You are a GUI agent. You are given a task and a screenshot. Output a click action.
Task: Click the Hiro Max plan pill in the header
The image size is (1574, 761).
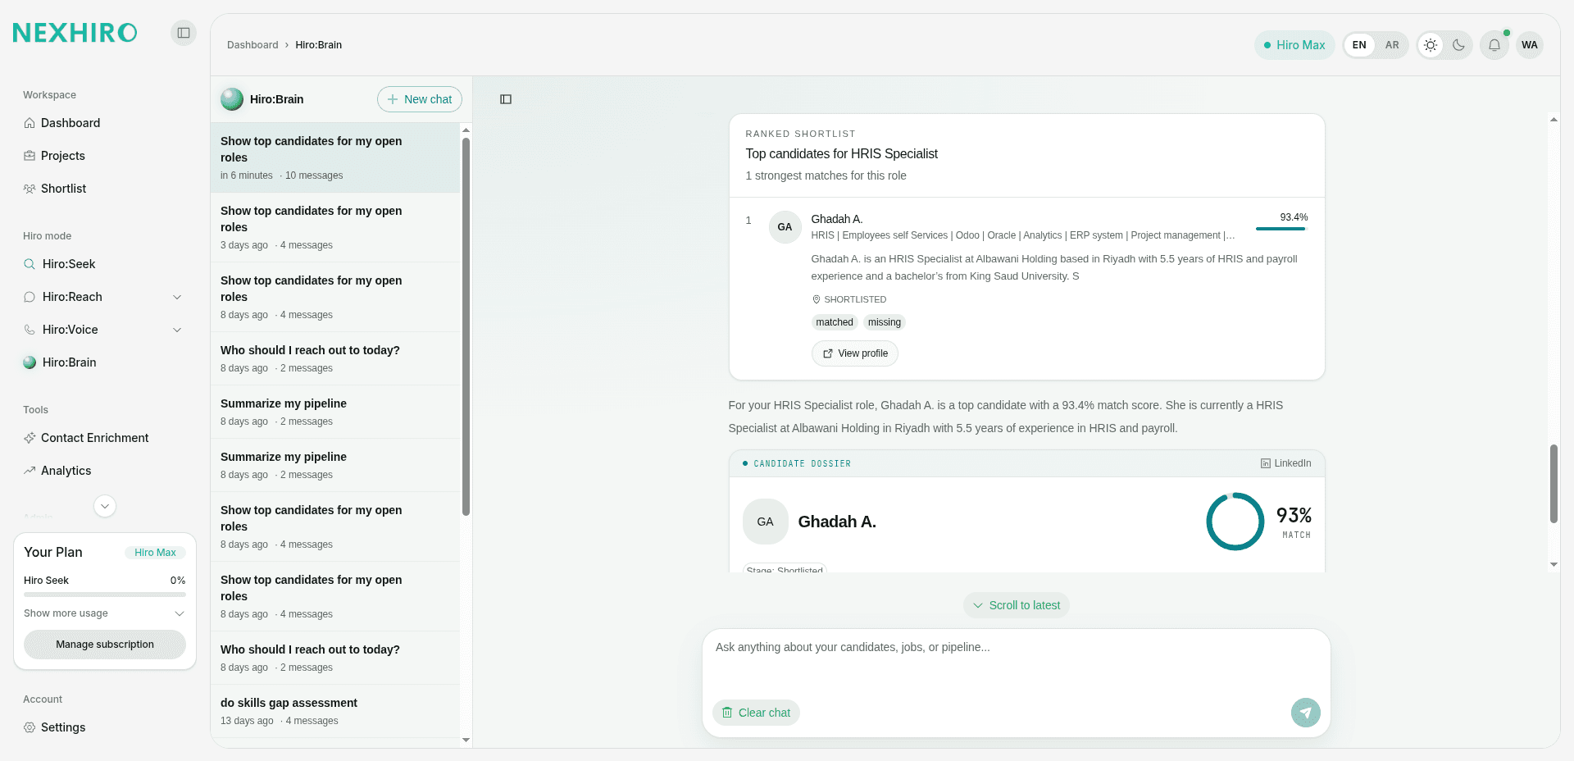1294,45
